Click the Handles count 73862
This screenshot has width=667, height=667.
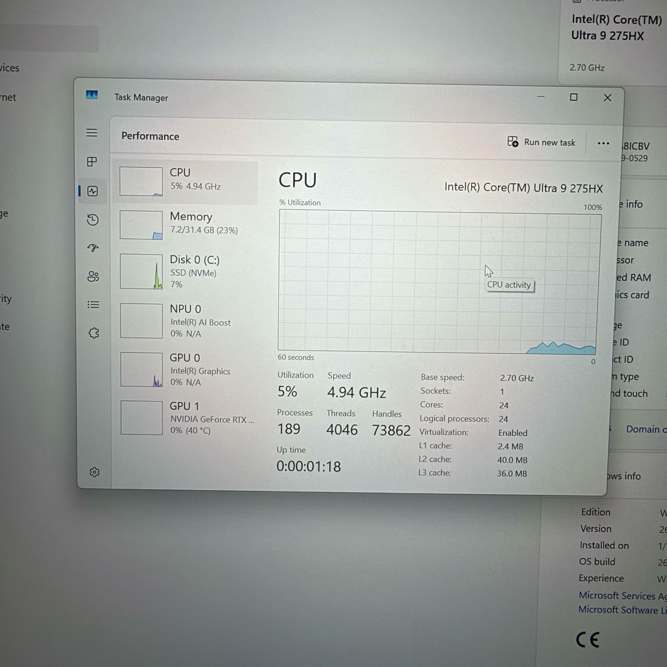pos(391,430)
